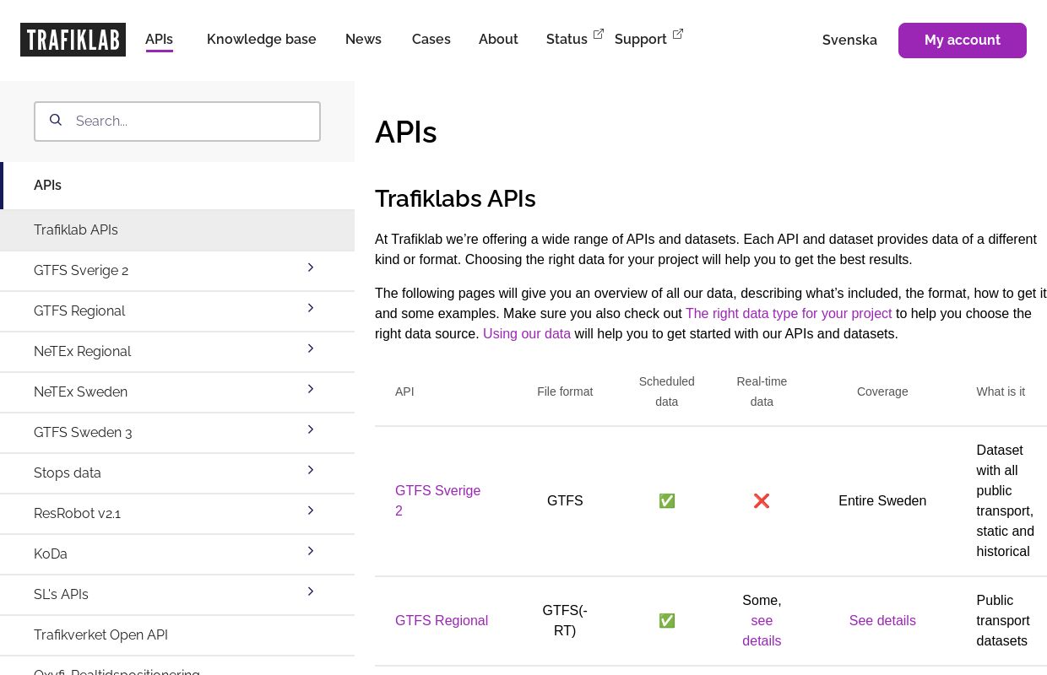The image size is (1047, 675).
Task: Click the Status external link icon
Action: 599,34
